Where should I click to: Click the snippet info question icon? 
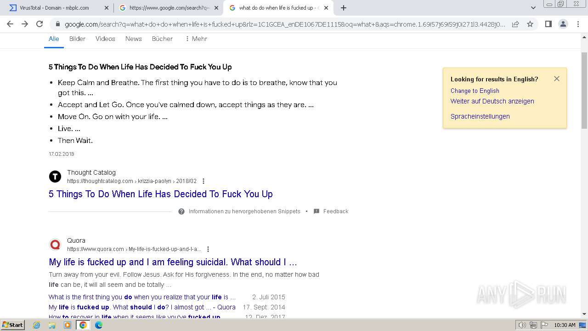181,211
